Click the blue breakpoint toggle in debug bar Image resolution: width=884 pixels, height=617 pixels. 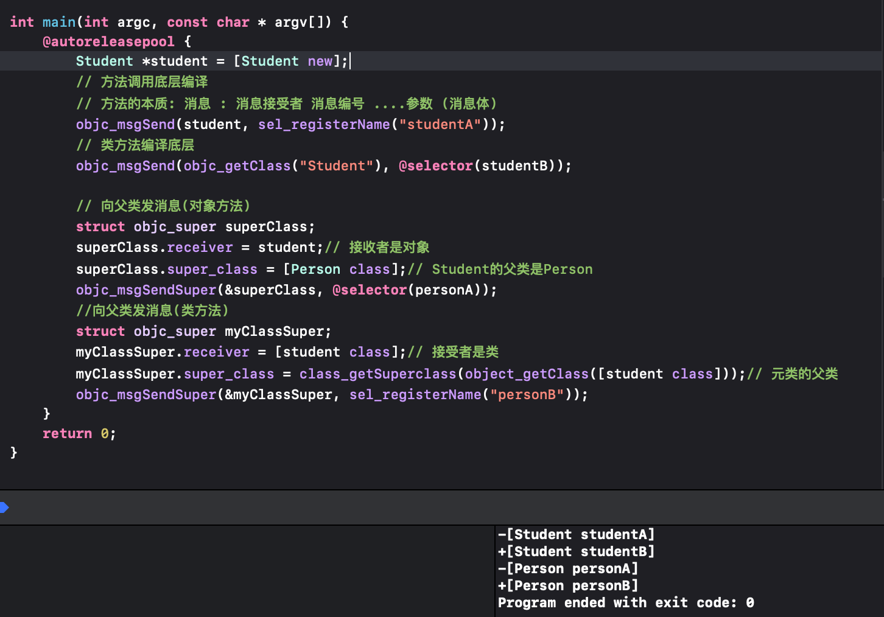4,507
